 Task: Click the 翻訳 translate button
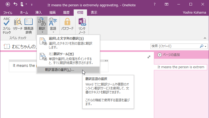(42, 25)
